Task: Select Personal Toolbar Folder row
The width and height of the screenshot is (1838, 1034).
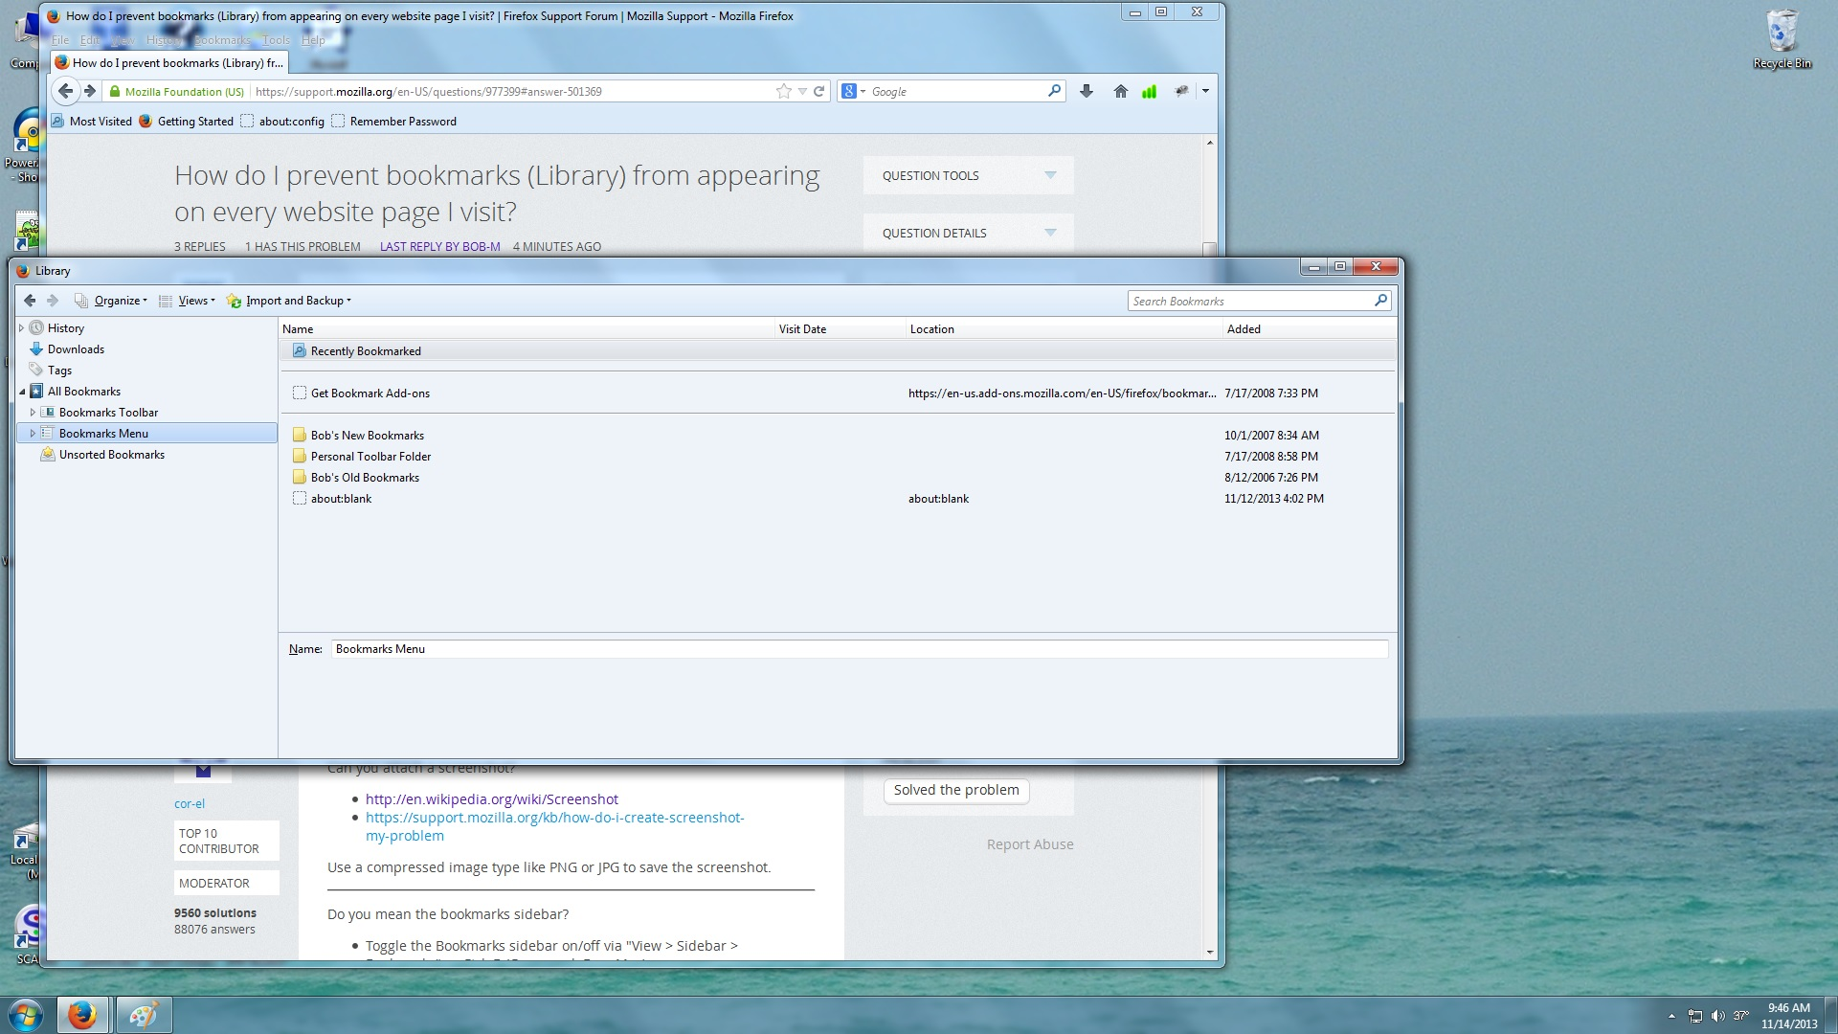Action: pyautogui.click(x=838, y=457)
